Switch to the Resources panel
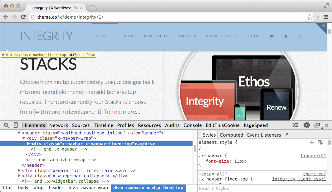The image size is (332, 192). coord(149,125)
